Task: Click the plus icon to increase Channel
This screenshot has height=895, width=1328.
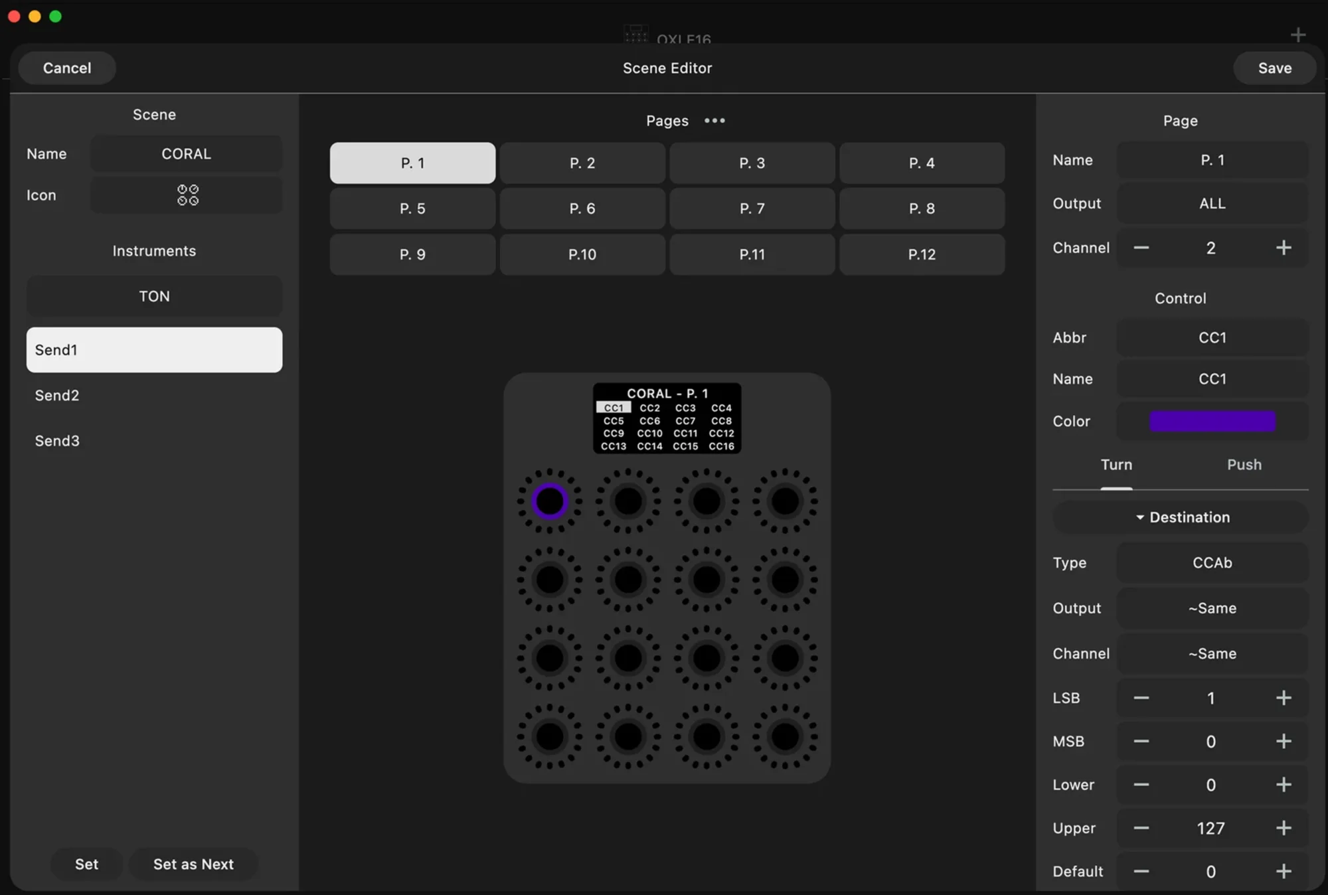Action: [x=1283, y=248]
